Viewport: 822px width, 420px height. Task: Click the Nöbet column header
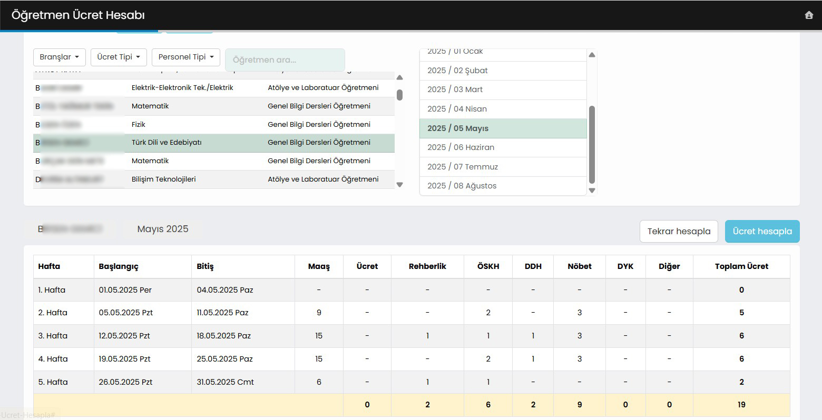coord(580,266)
